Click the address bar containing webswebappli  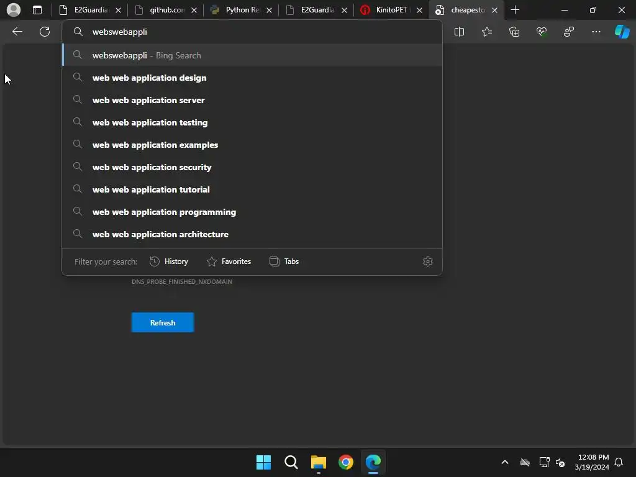point(252,32)
